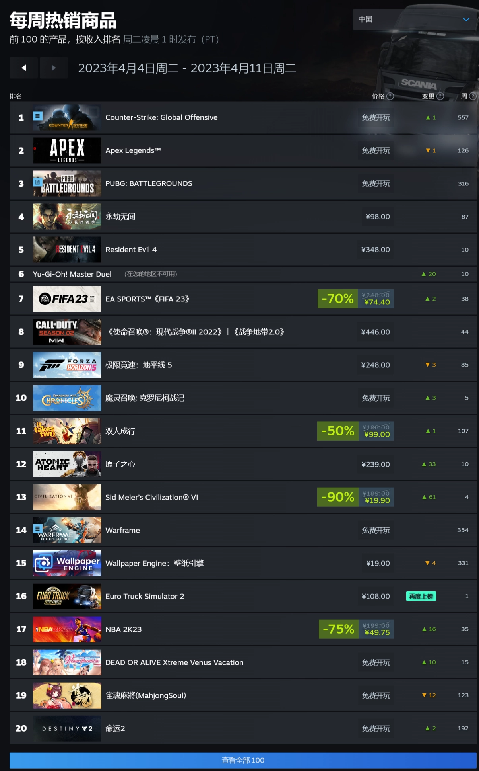Select the Yu-Gi-Oh! Master Duel row
This screenshot has width=479, height=771.
pyautogui.click(x=243, y=274)
